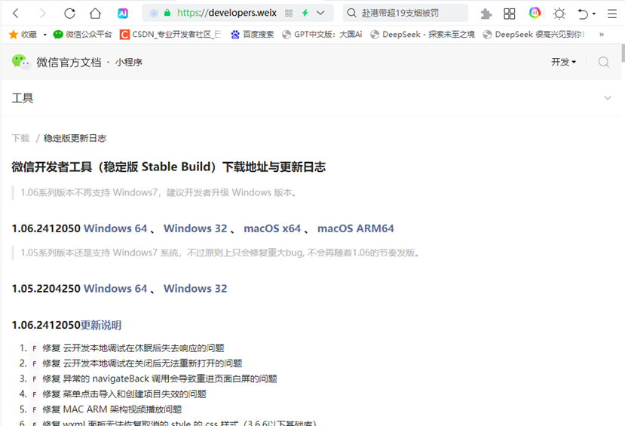Click 小程序 in the page header
Viewport: 625px width, 426px height.
pos(129,63)
